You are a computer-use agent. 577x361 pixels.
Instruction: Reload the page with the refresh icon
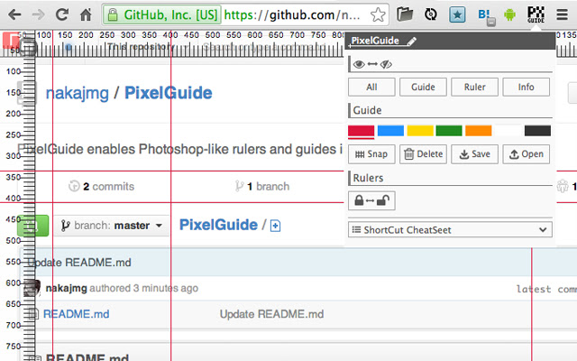[x=62, y=14]
